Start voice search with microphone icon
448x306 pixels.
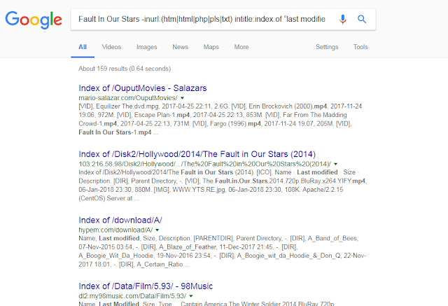pyautogui.click(x=343, y=19)
